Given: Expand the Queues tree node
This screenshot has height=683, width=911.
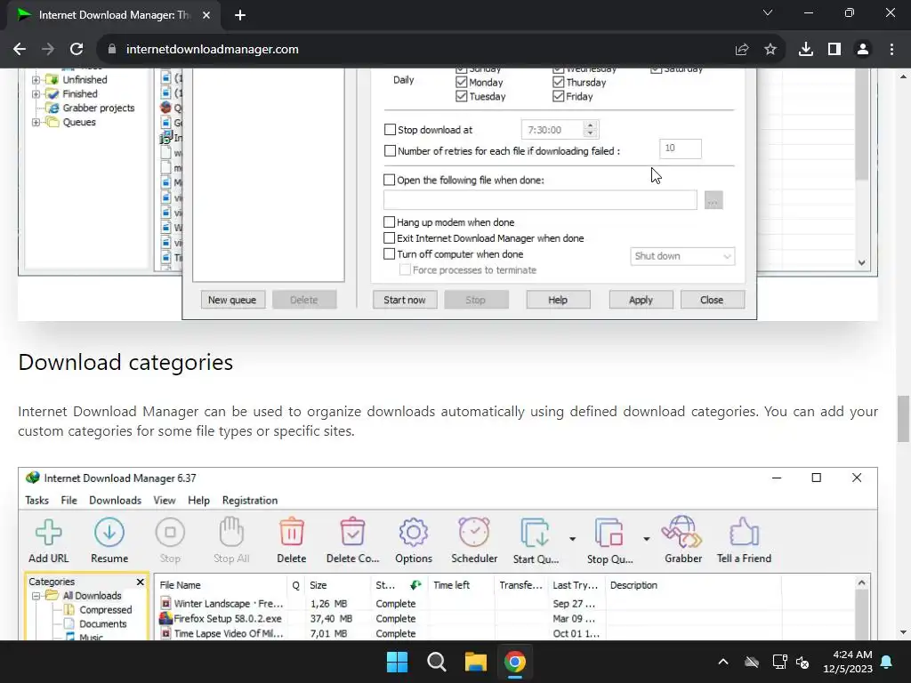Looking at the screenshot, I should point(36,122).
